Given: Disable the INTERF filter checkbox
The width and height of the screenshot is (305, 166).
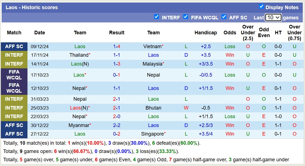Looking at the screenshot, I should point(157,17).
